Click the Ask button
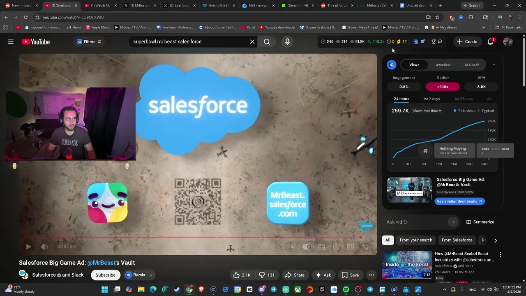526x296 pixels. [323, 275]
